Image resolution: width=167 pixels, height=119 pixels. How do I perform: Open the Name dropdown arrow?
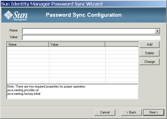pos(158,31)
